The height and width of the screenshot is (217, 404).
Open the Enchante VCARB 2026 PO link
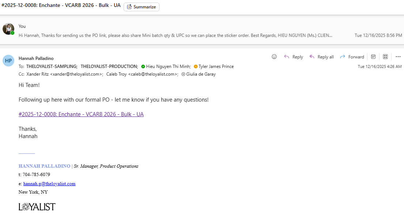pyautogui.click(x=81, y=114)
